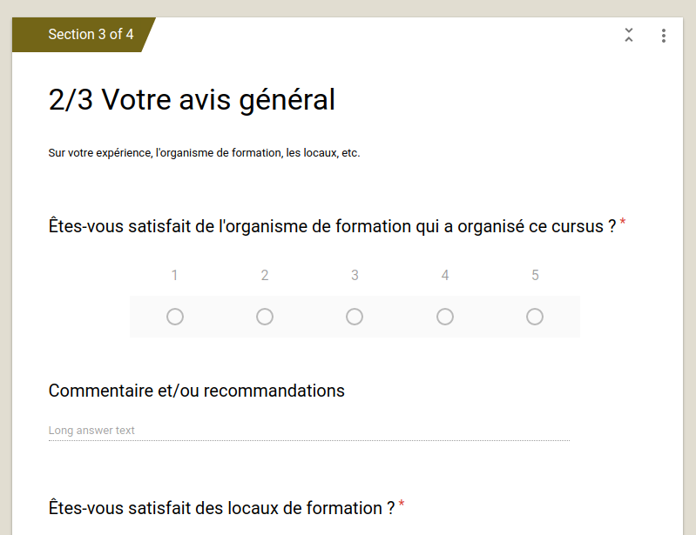Click the scale label number 4

point(445,275)
